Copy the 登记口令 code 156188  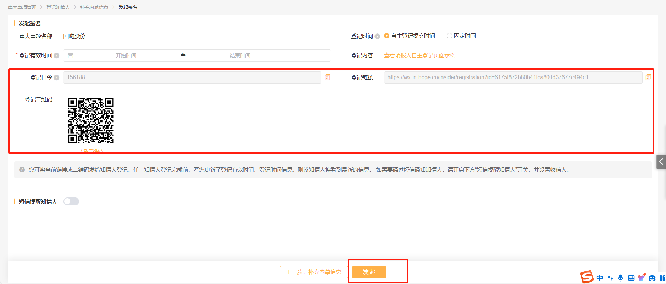(327, 77)
